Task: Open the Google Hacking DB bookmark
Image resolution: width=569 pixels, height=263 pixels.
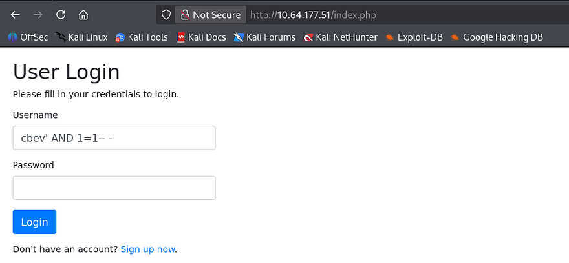Action: coord(497,37)
